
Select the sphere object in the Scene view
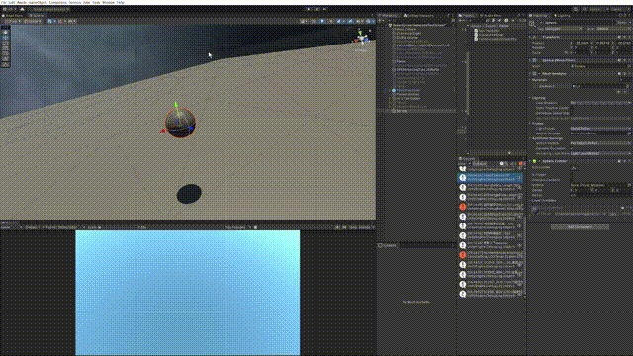pyautogui.click(x=180, y=123)
